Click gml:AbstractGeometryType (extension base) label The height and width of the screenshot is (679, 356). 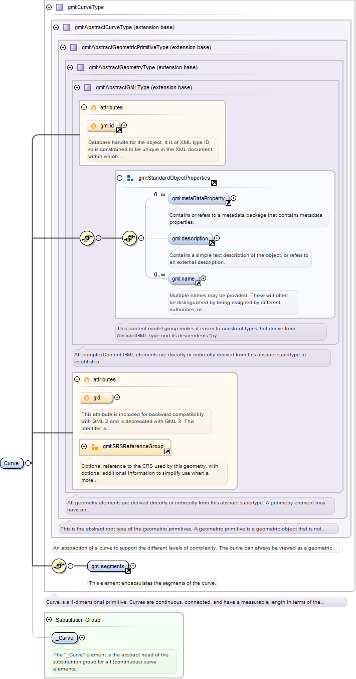pos(143,67)
